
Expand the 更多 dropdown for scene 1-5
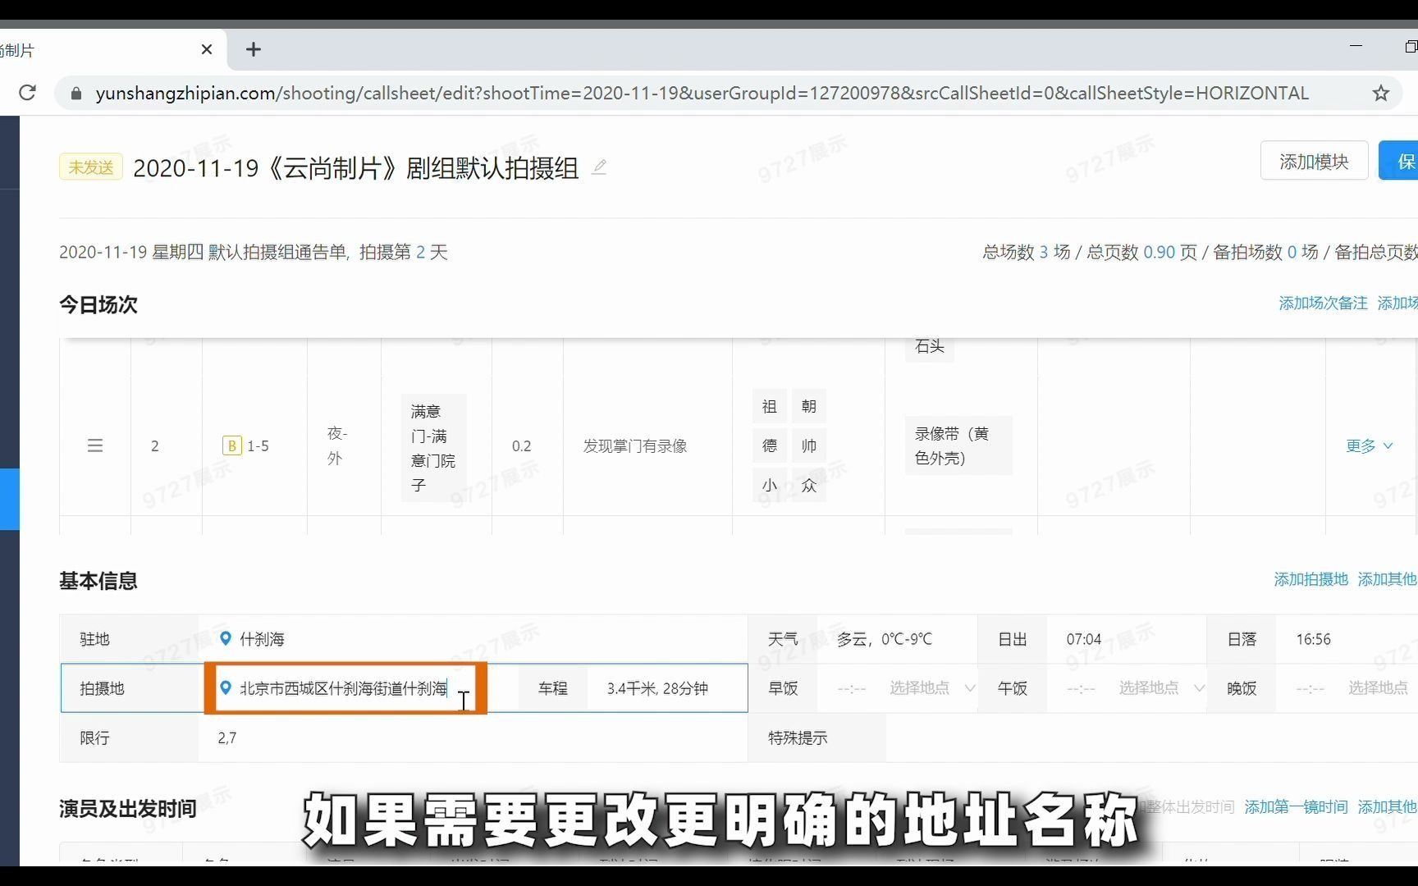(x=1369, y=445)
